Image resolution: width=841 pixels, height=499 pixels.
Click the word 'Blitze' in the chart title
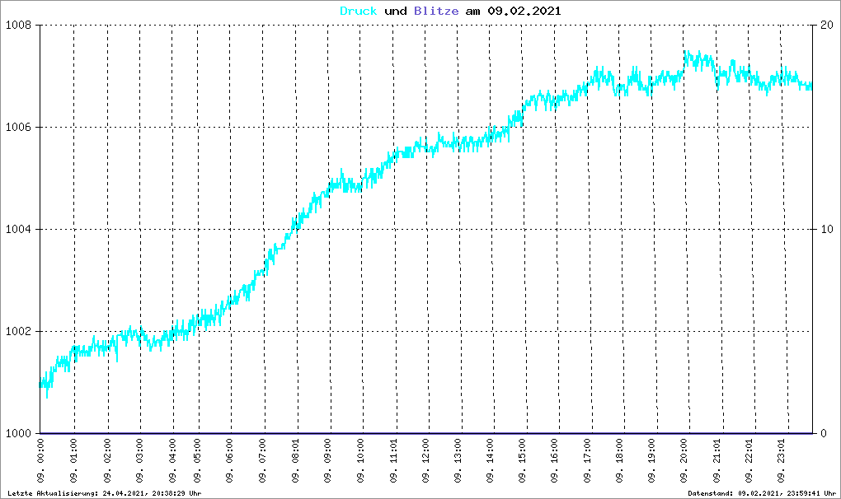(436, 12)
